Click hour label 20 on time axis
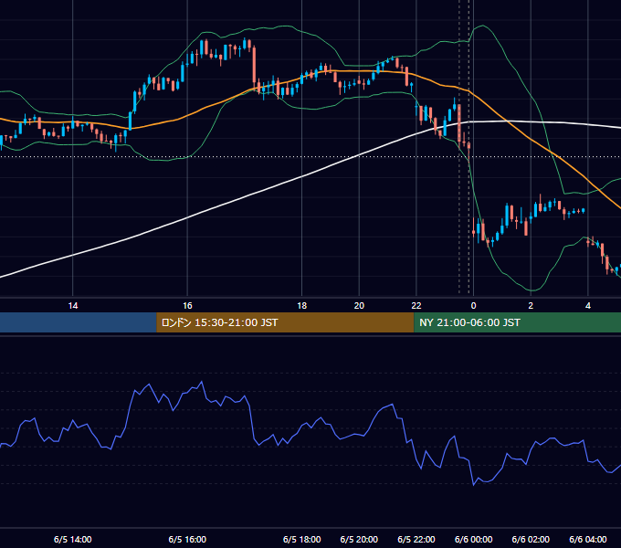 (x=359, y=306)
